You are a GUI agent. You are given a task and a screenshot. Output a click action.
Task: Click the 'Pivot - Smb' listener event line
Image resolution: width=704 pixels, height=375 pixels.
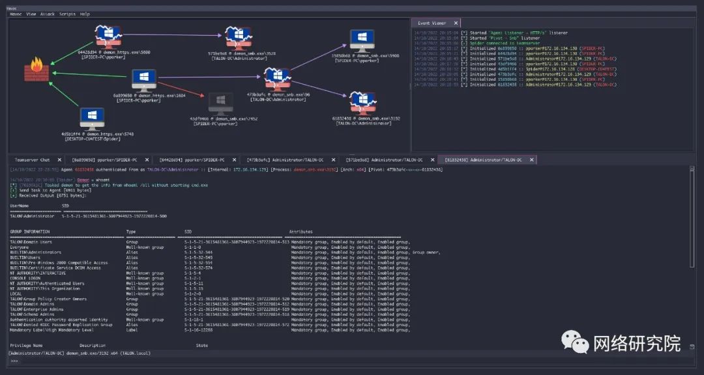(x=477, y=38)
